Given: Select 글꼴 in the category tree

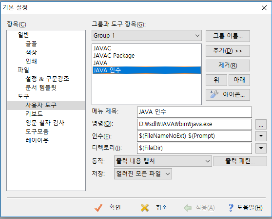Looking at the screenshot, I should (31, 44).
